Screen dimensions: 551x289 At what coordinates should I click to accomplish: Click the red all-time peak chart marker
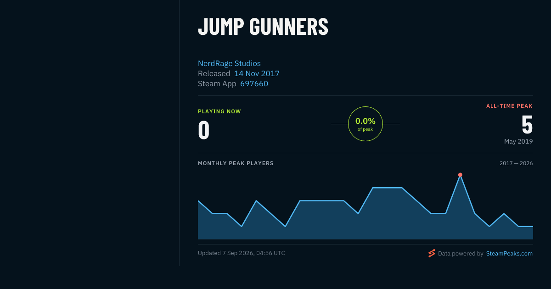coord(460,175)
